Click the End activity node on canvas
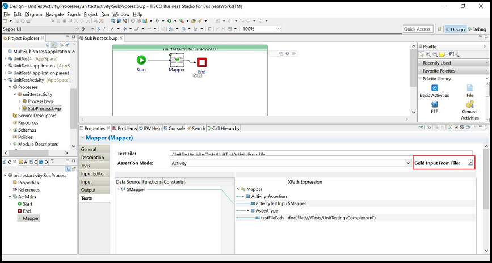The height and width of the screenshot is (263, 492). 202,62
